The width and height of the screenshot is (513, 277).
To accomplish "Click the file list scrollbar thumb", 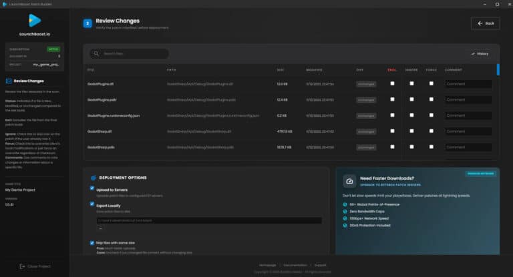I will click(x=498, y=69).
